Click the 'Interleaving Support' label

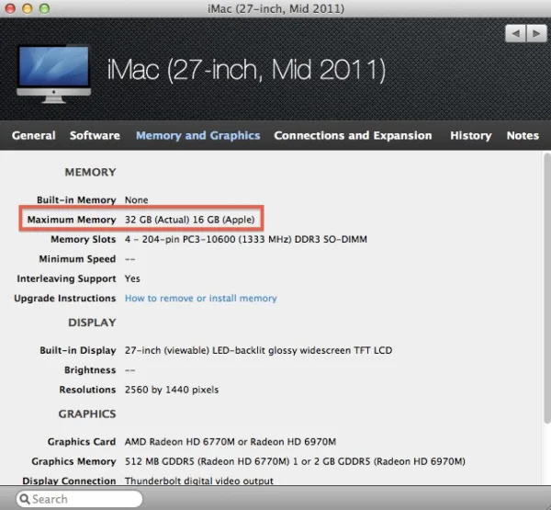(x=66, y=278)
